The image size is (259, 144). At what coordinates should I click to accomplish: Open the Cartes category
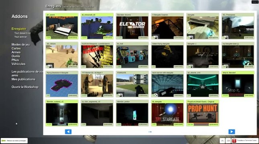click(16, 48)
